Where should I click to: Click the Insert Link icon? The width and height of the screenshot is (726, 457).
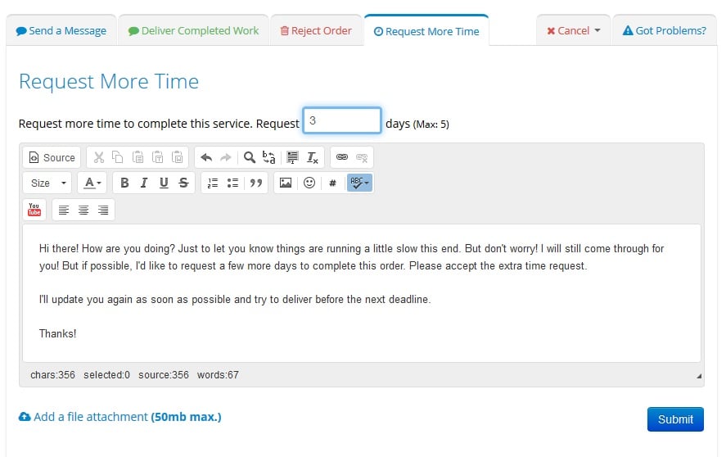click(x=342, y=157)
